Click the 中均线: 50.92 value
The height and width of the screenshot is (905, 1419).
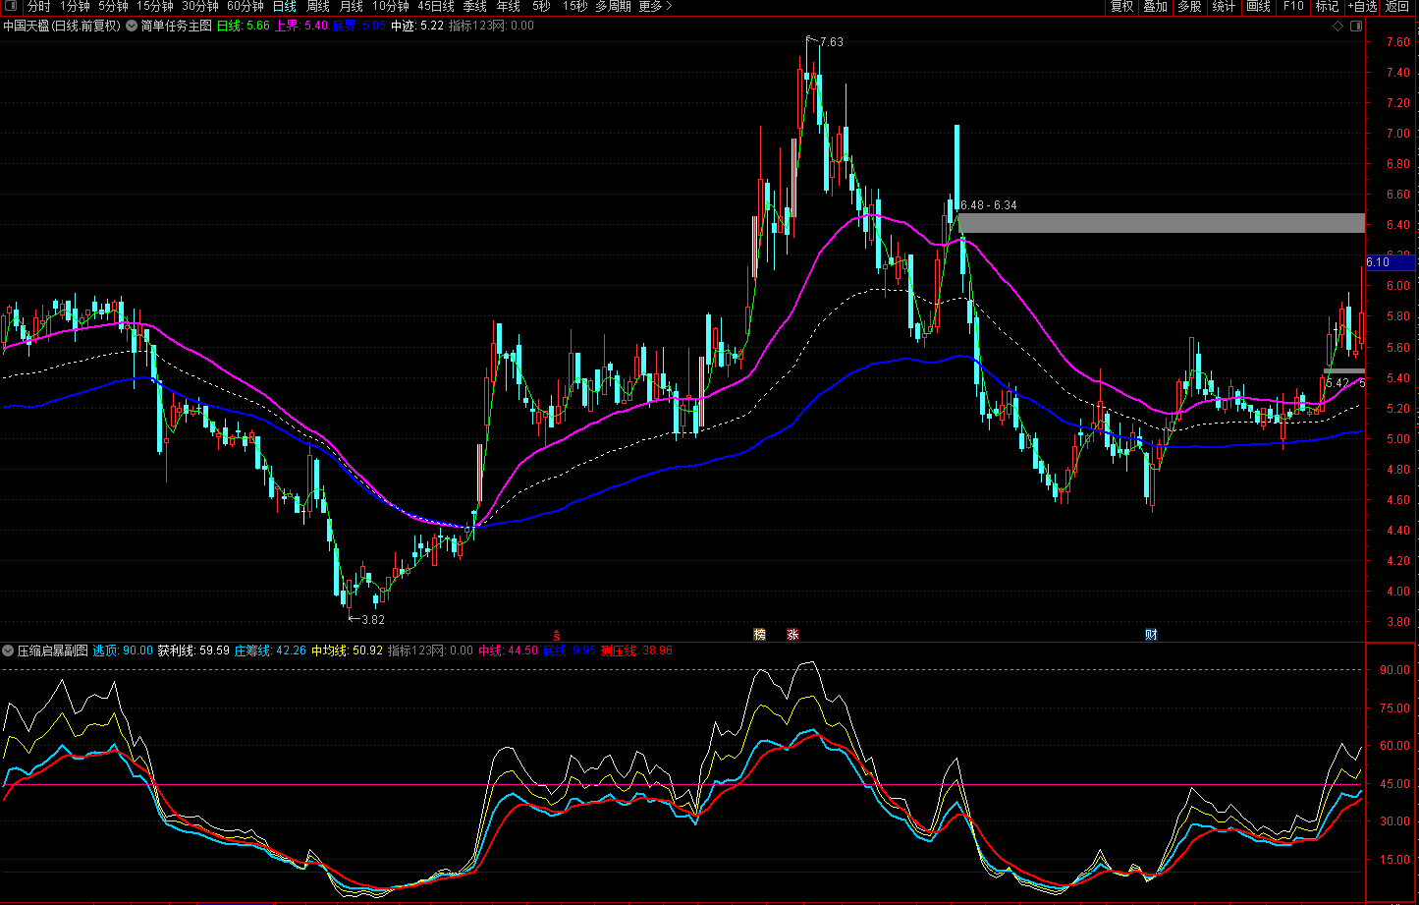[347, 650]
